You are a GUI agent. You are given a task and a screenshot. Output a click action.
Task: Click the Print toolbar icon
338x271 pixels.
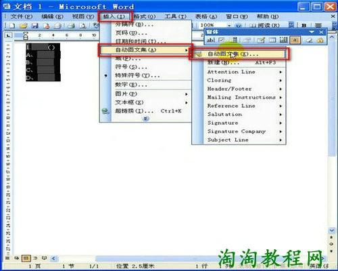tap(71, 26)
